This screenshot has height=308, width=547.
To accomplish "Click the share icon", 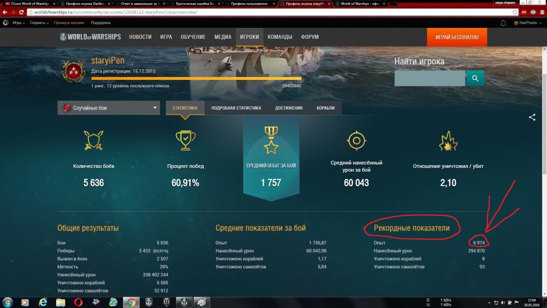I will (x=532, y=117).
